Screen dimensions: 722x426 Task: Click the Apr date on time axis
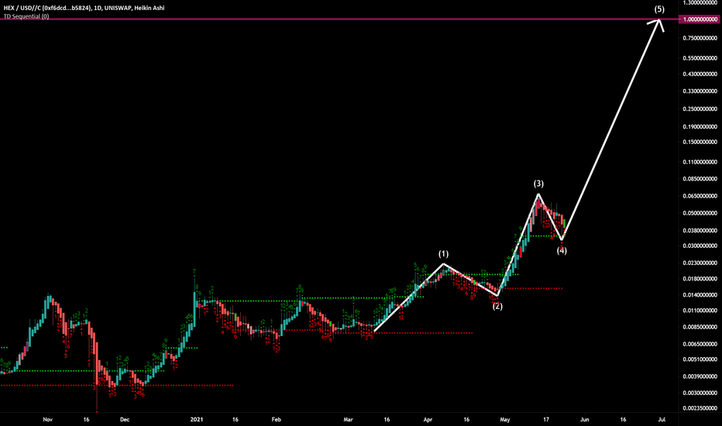[428, 420]
